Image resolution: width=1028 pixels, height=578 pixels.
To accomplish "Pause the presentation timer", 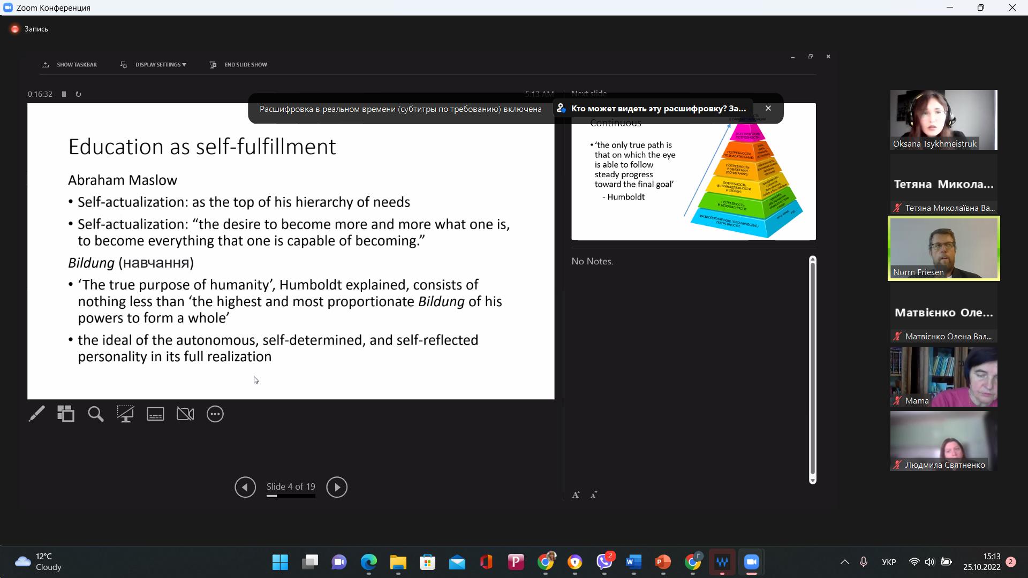I will pyautogui.click(x=64, y=94).
